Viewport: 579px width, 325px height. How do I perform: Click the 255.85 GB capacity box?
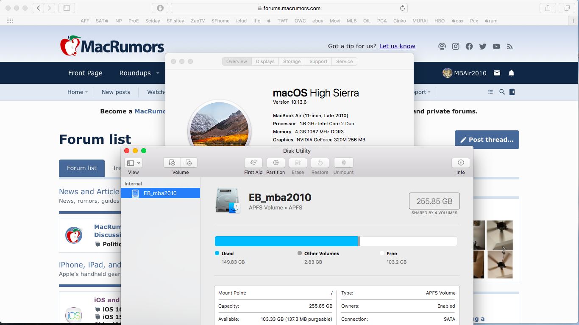tap(434, 201)
